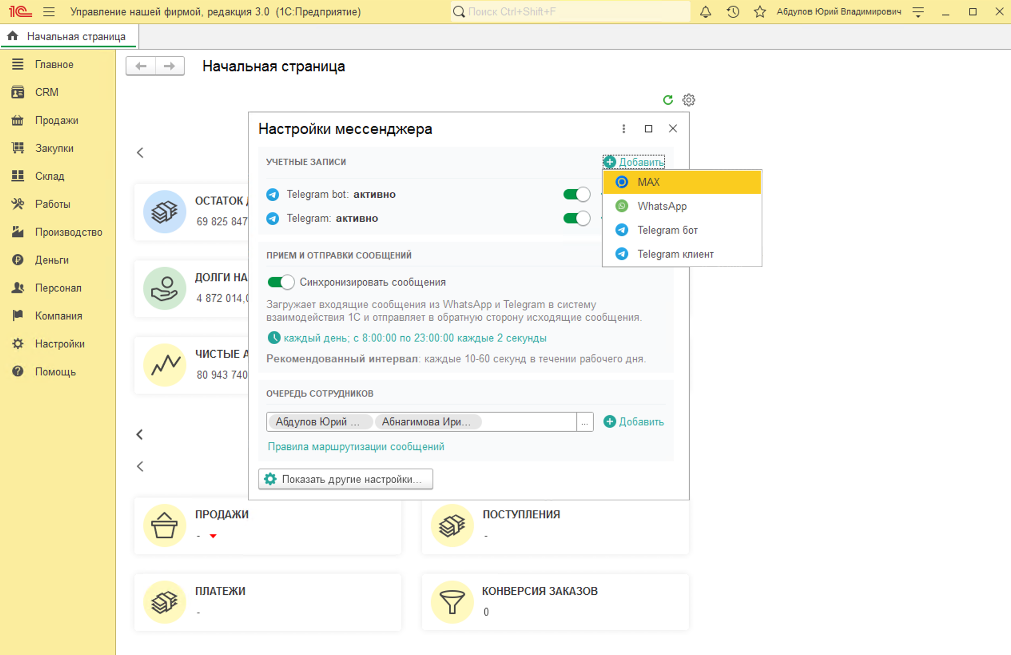Open Правила маршрутизации сообщений link
1011x655 pixels.
tap(356, 447)
